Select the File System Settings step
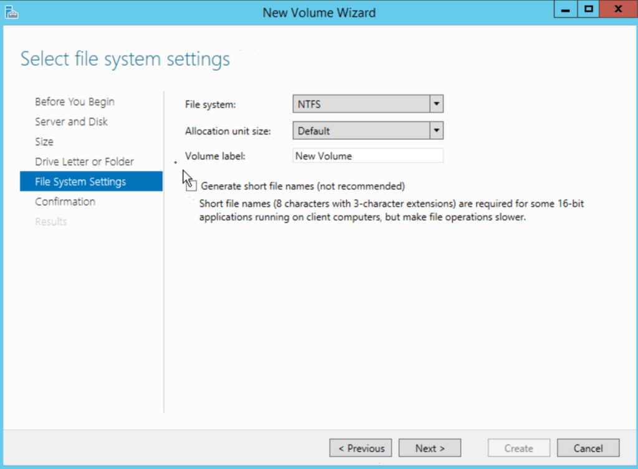This screenshot has height=469, width=638. [x=80, y=182]
